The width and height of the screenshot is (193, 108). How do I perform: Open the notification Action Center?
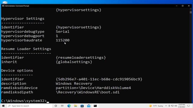(188, 106)
